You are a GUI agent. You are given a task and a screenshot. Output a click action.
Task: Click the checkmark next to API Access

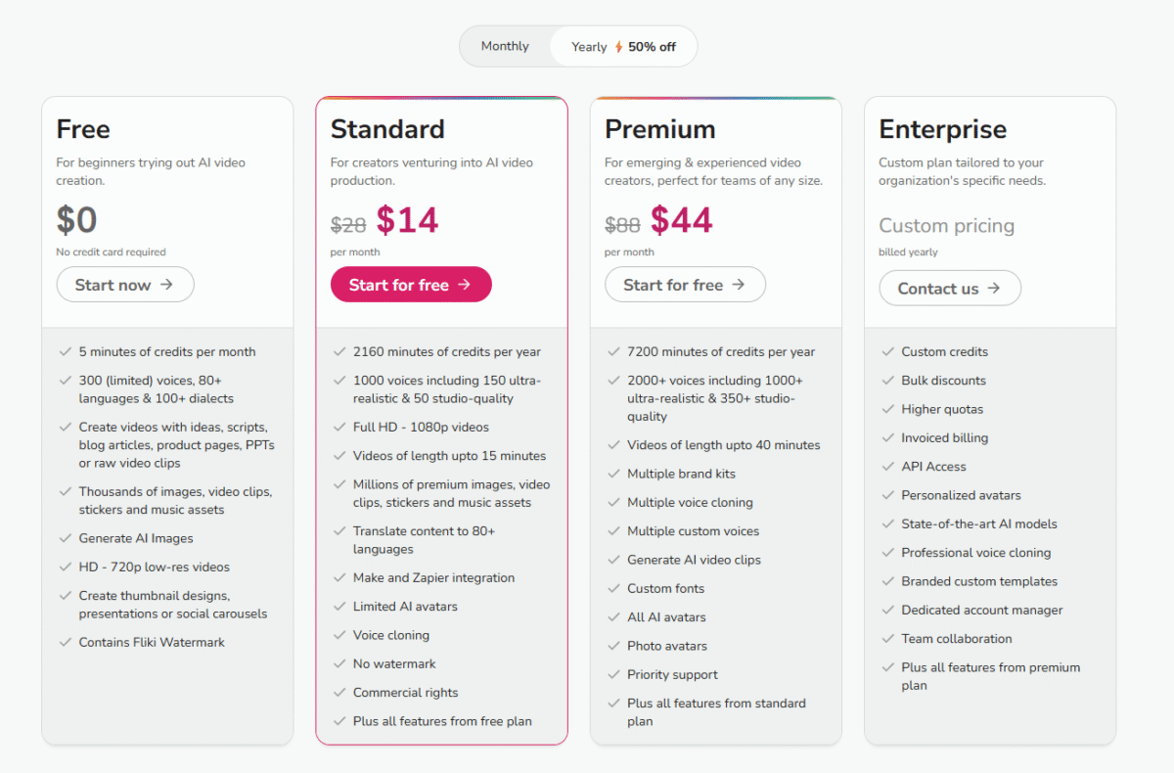point(888,467)
